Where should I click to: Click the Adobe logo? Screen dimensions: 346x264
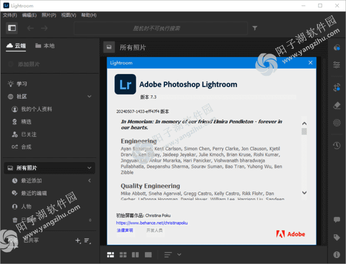coord(290,234)
